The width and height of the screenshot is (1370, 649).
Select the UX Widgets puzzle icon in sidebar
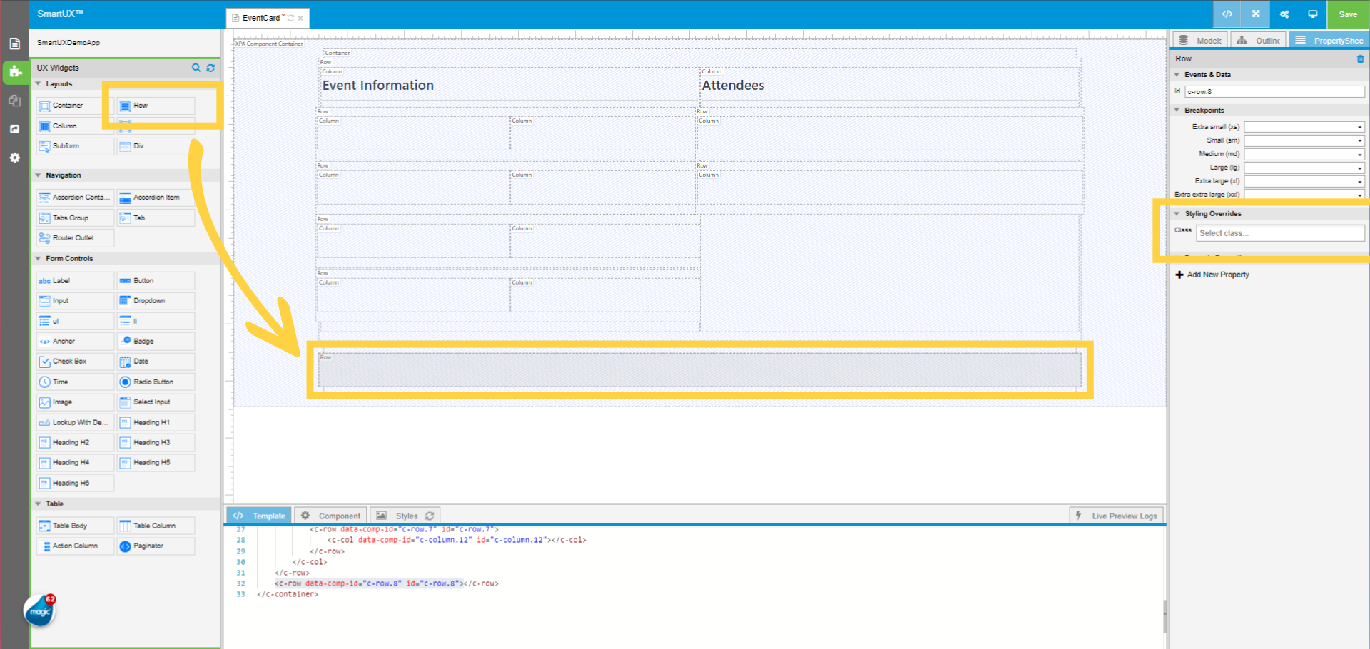click(x=14, y=72)
